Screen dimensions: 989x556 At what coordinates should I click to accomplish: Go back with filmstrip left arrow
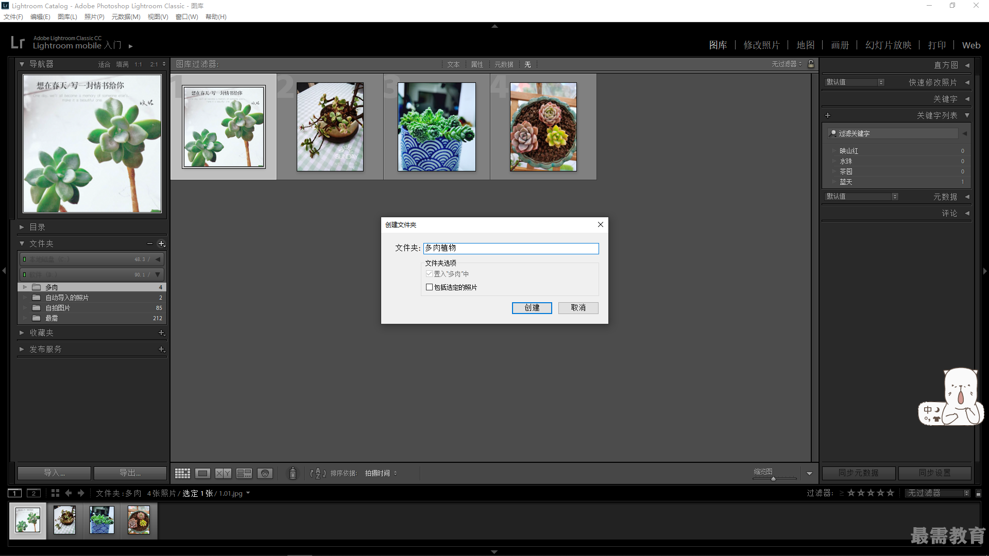[69, 493]
